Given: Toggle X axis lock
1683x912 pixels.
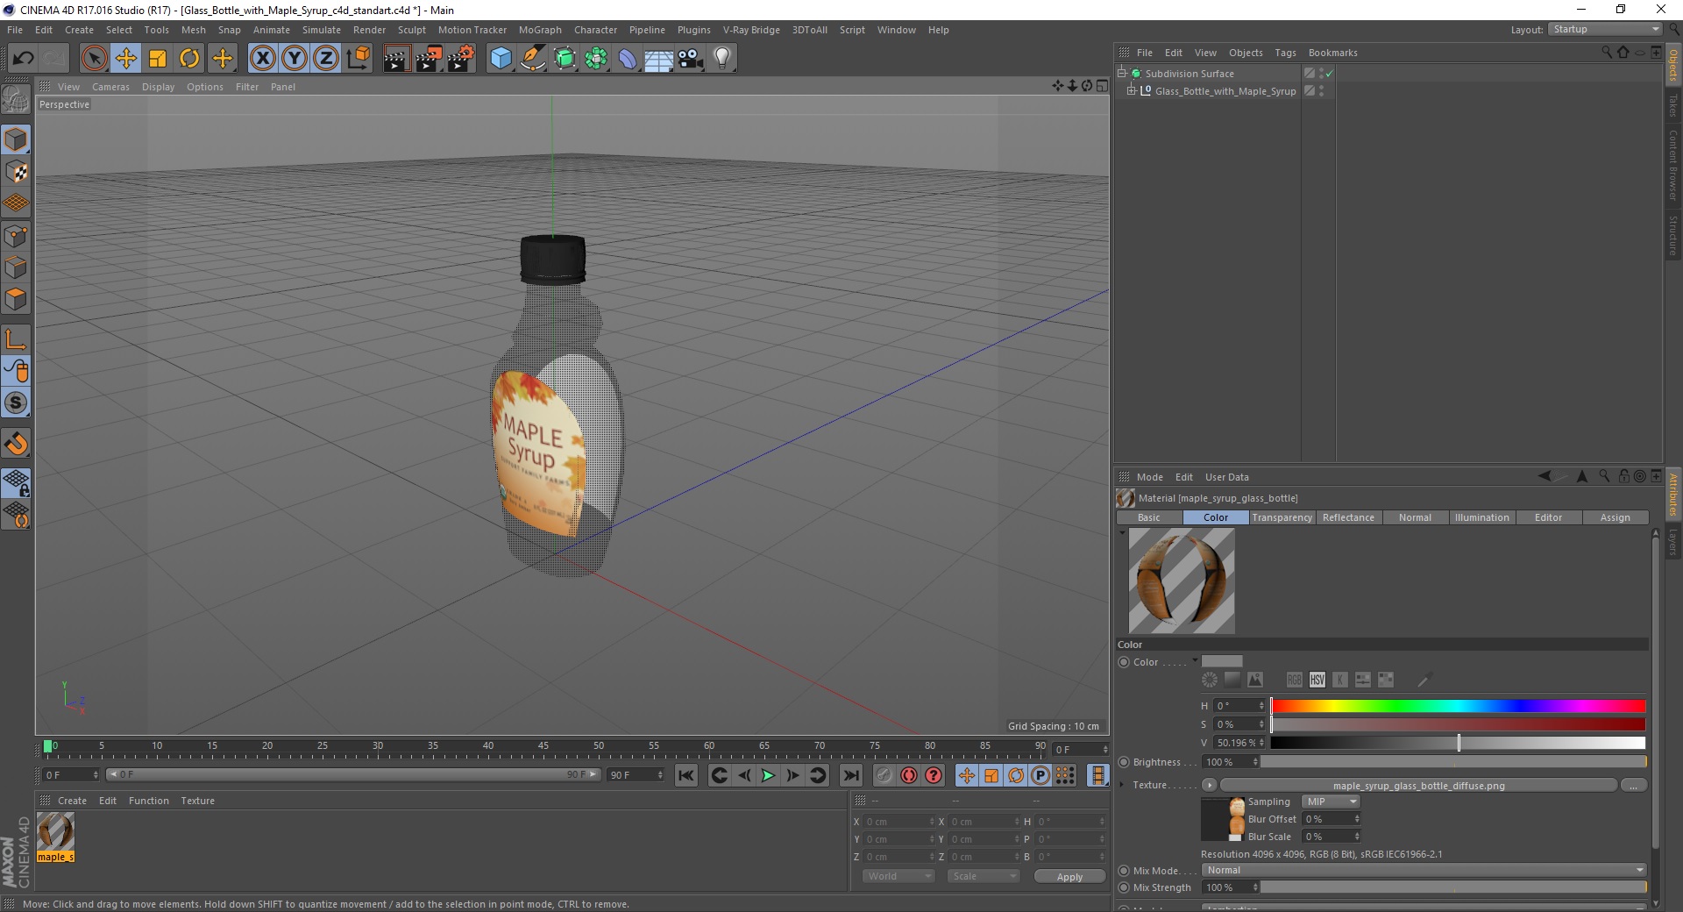Looking at the screenshot, I should (262, 59).
